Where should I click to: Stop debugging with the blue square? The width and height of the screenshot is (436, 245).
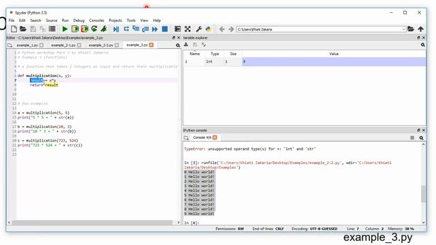(x=165, y=29)
